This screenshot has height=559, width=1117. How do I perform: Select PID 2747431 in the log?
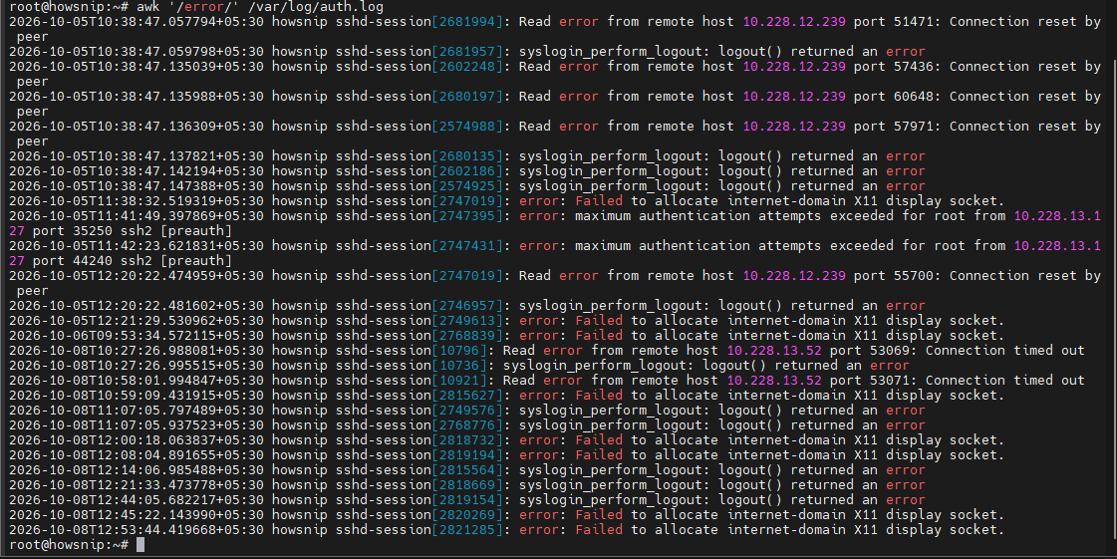point(467,246)
